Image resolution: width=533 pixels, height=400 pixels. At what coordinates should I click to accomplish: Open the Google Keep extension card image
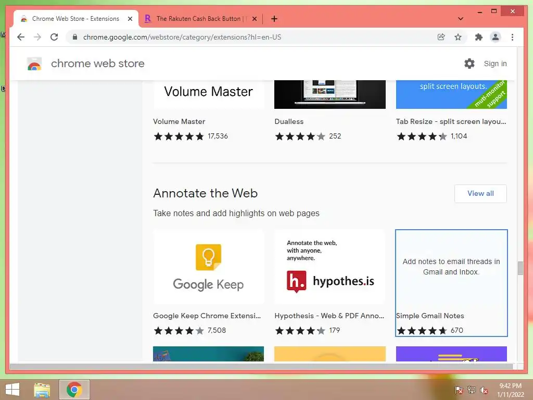coord(208,267)
